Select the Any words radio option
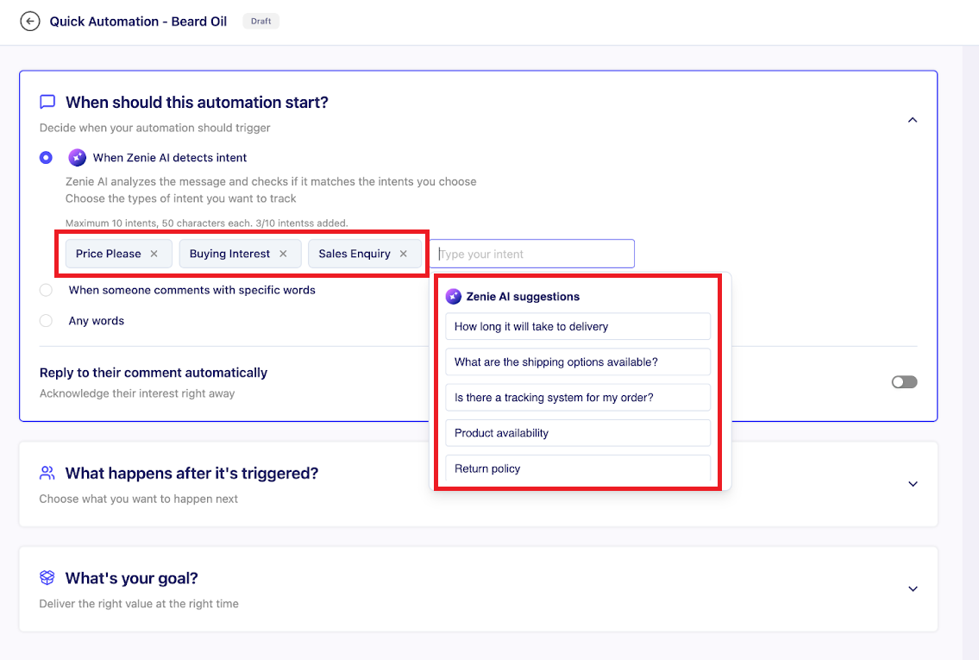This screenshot has height=660, width=979. click(47, 321)
